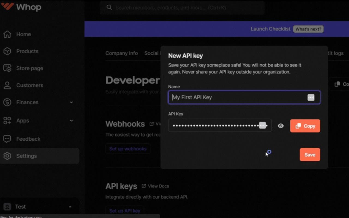Click the Settings gear icon
This screenshot has height=218, width=349.
[x=7, y=156]
